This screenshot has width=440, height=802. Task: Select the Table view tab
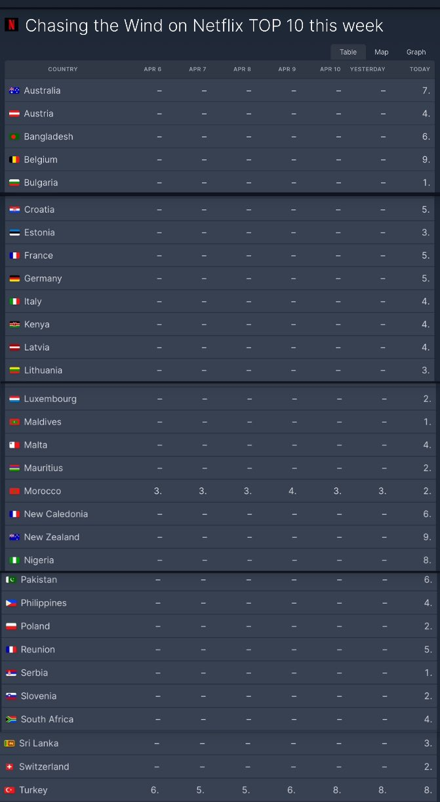(x=348, y=52)
